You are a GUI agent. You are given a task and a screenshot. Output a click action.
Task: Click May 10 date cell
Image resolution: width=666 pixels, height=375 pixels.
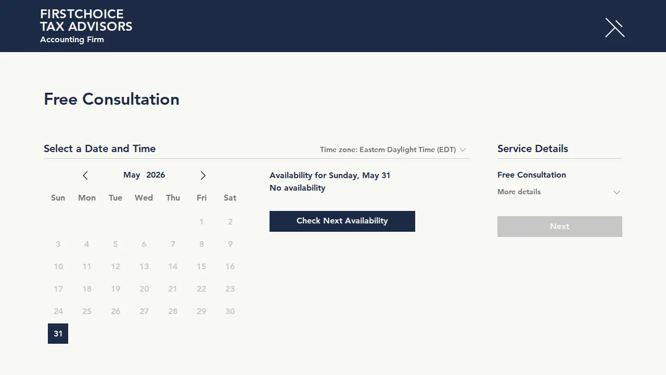click(58, 267)
